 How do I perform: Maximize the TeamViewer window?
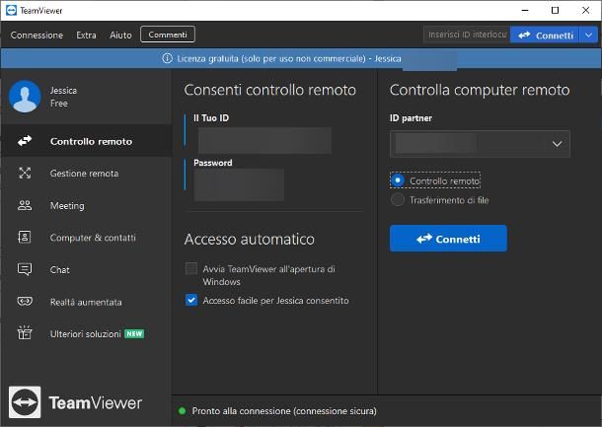point(555,11)
